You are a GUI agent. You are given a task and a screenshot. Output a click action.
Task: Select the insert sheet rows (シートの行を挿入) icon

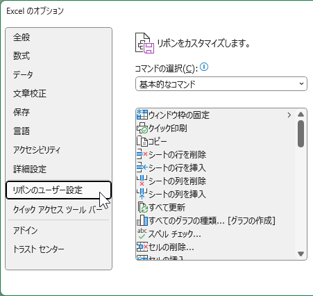coord(142,167)
